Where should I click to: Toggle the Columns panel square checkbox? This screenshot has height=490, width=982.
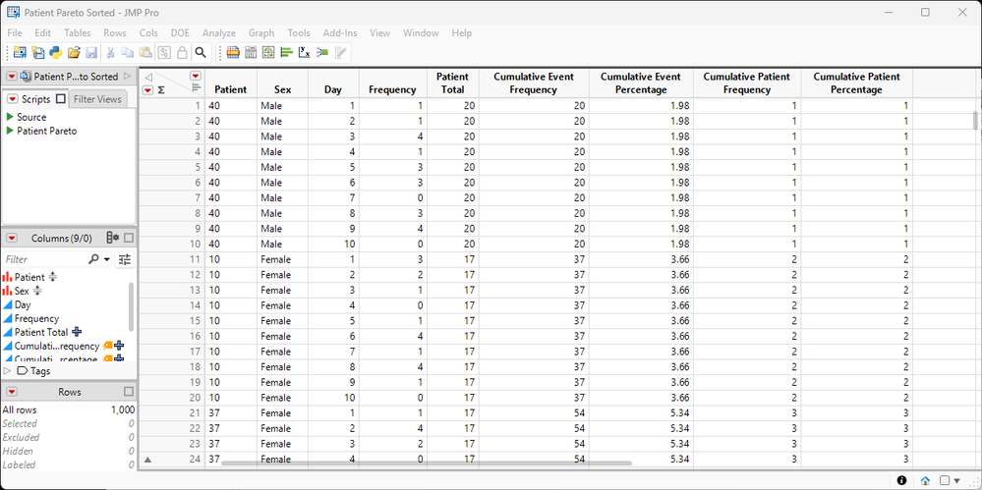[x=129, y=238]
